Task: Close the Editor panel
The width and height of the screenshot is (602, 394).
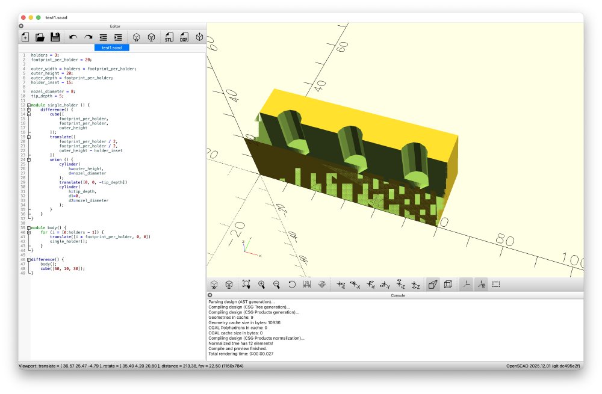Action: point(20,25)
